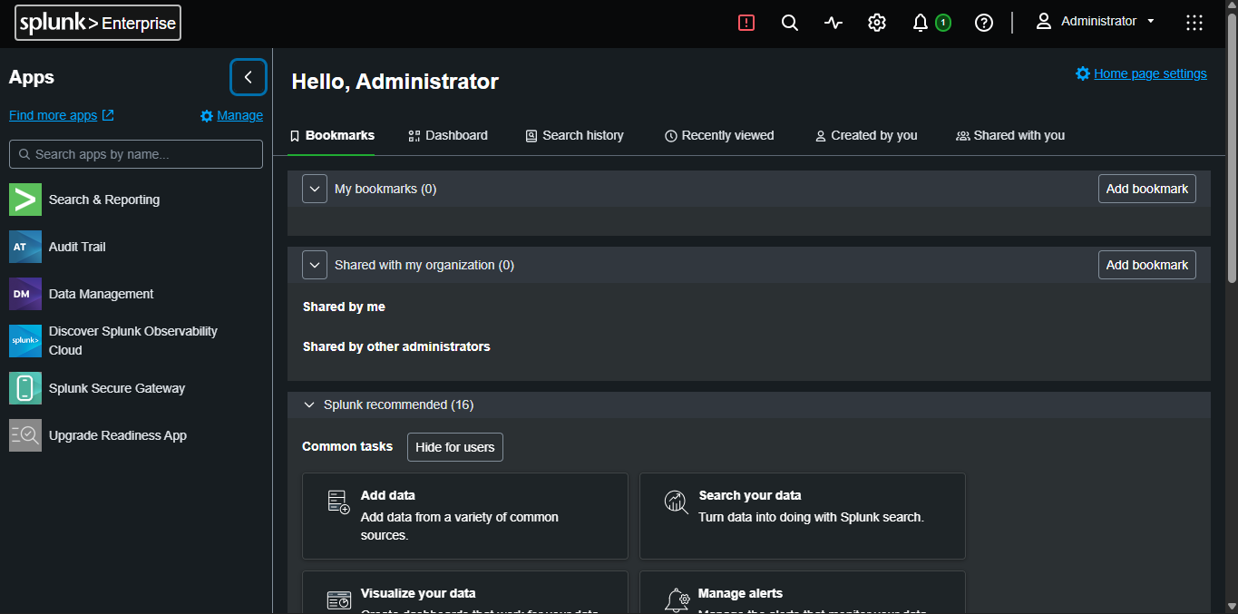
Task: Click the Splunk Observability Cloud icon
Action: (x=25, y=341)
